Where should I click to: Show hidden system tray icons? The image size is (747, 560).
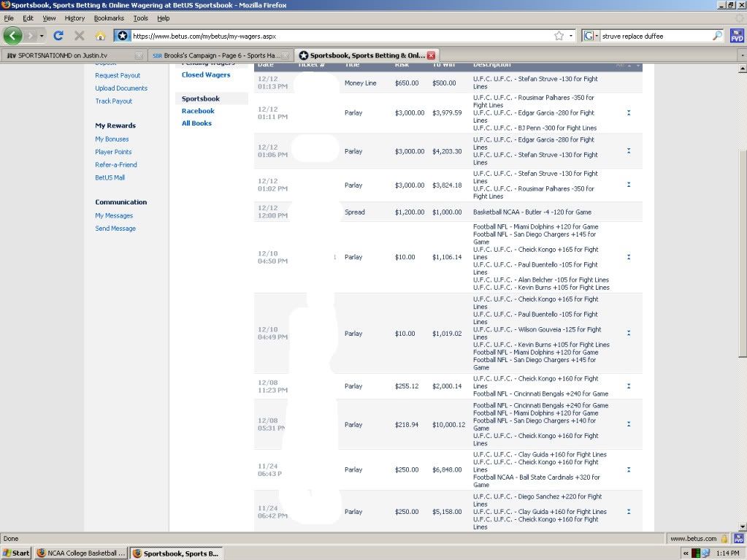pos(686,553)
